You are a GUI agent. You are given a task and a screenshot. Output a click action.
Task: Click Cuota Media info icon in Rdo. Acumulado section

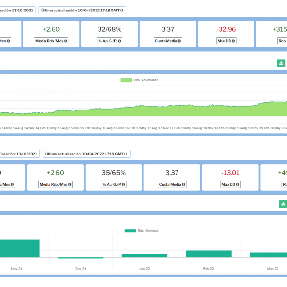pos(179,41)
